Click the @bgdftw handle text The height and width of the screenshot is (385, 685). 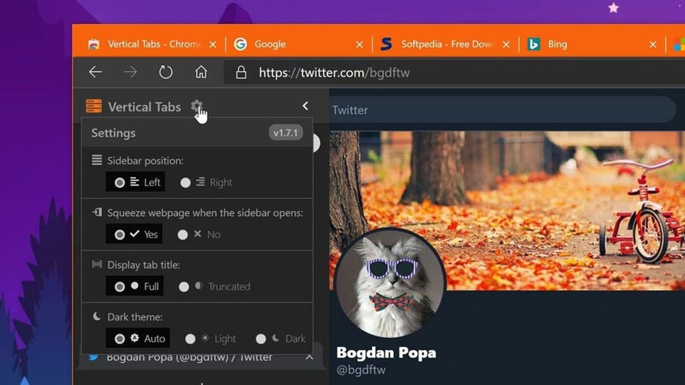[361, 370]
